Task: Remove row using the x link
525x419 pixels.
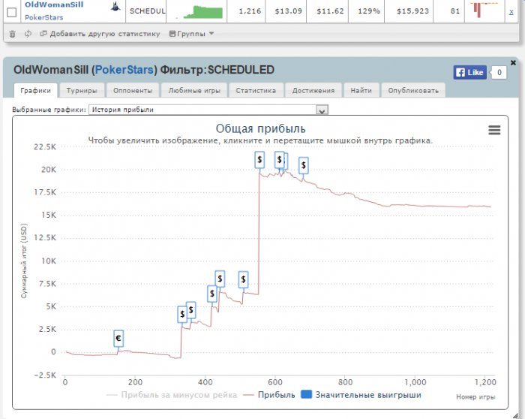Action: click(511, 12)
